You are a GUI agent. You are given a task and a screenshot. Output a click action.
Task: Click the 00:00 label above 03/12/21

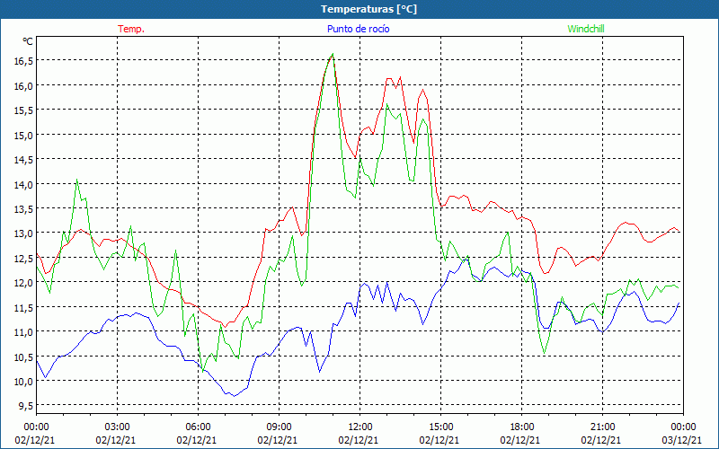683,427
